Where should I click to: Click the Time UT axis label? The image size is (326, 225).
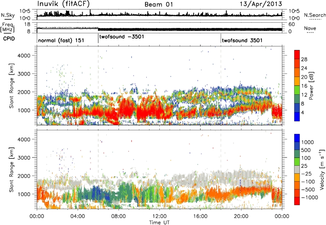click(x=159, y=223)
